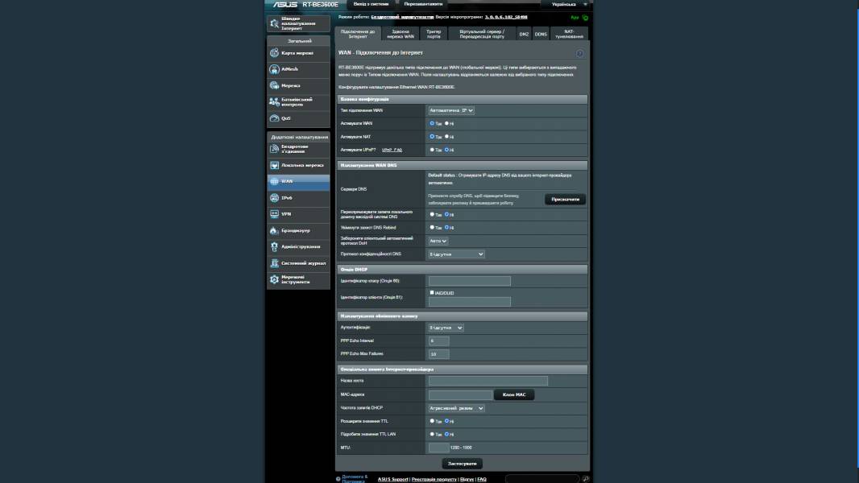
Task: Set Активувати WAN to Ні
Action: [x=446, y=124]
